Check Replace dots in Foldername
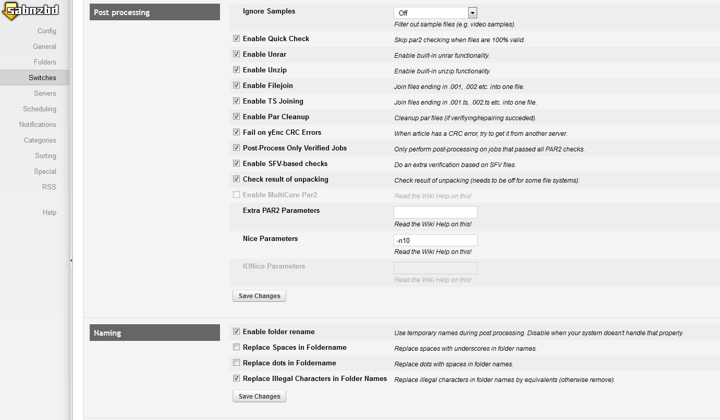The image size is (720, 420). click(236, 363)
